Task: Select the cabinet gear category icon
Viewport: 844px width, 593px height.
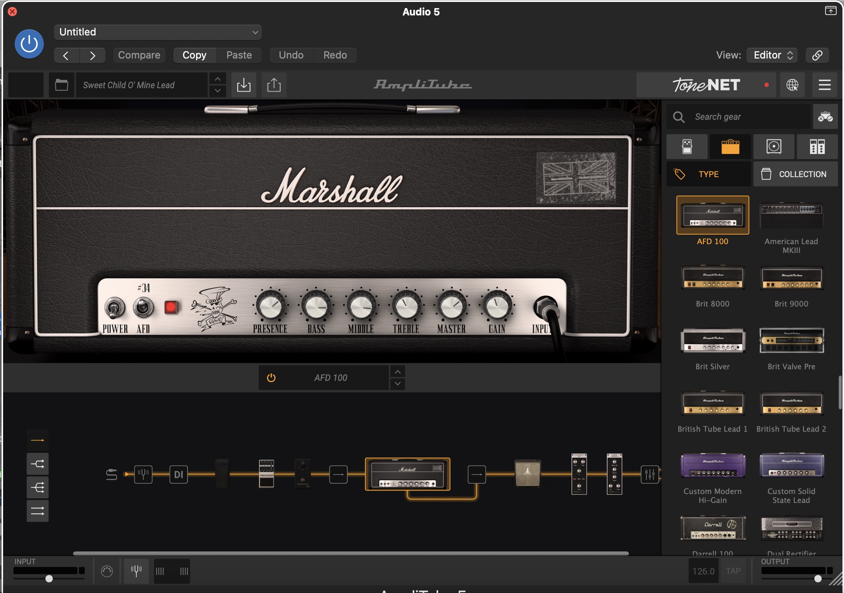Action: 774,147
